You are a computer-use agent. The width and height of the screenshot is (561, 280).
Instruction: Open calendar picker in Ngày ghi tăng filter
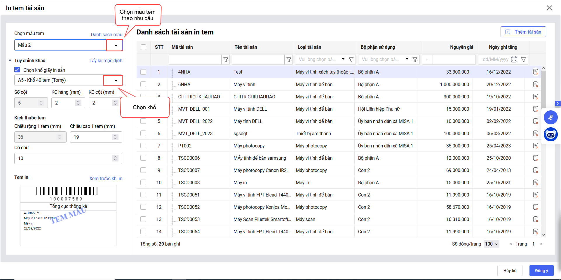514,60
